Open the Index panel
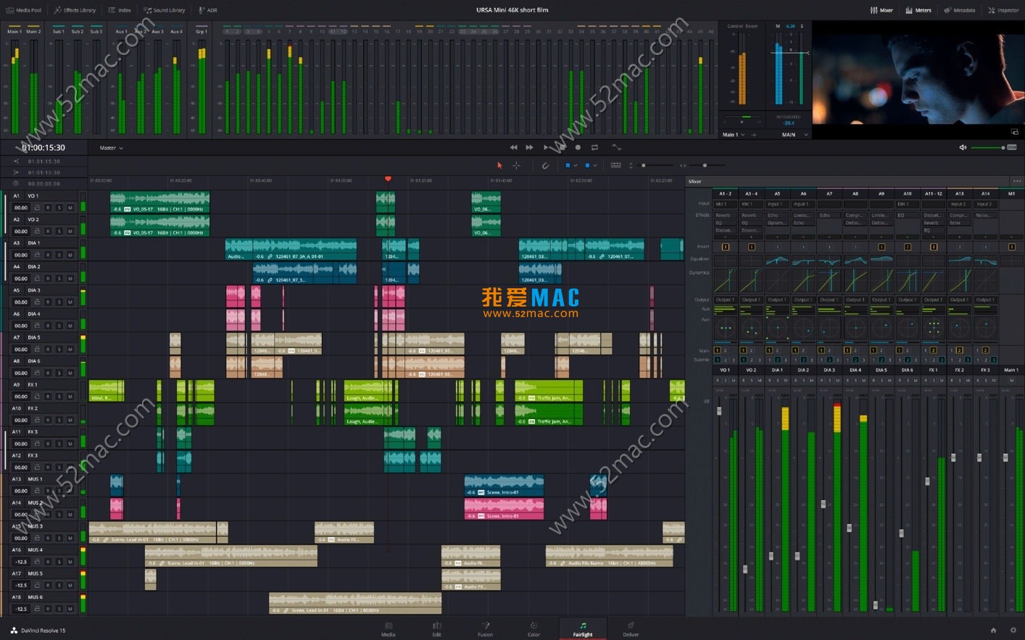1025x640 pixels. click(x=120, y=10)
